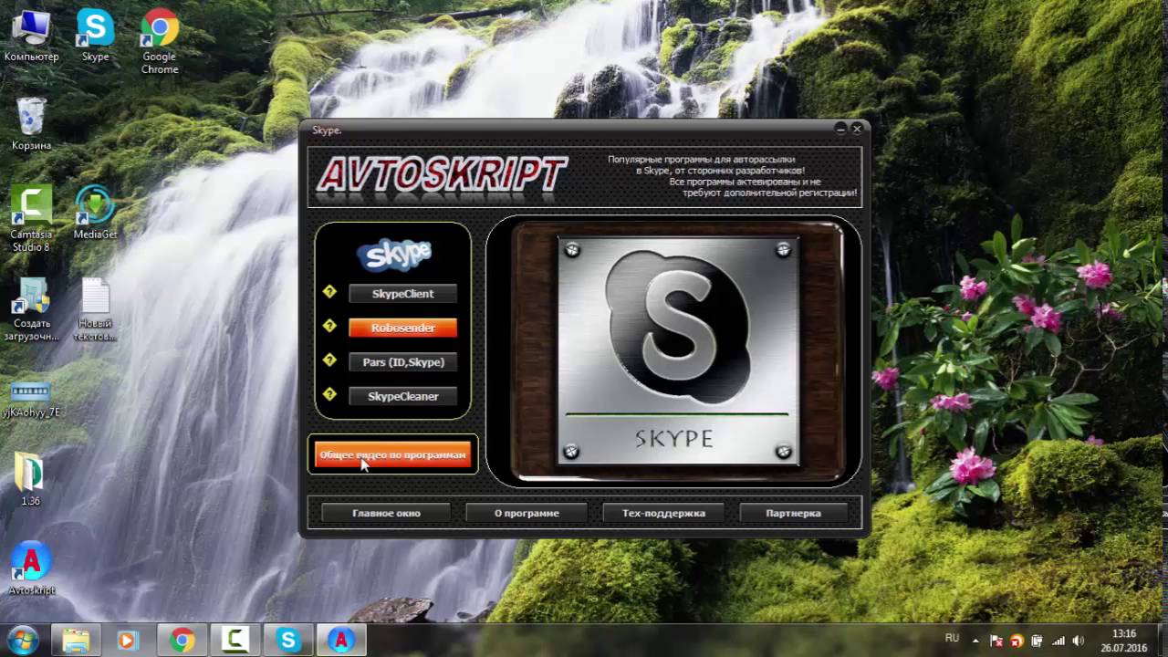This screenshot has width=1168, height=657.
Task: Click help icon next to Pars (ID,Skype)
Action: tap(330, 360)
